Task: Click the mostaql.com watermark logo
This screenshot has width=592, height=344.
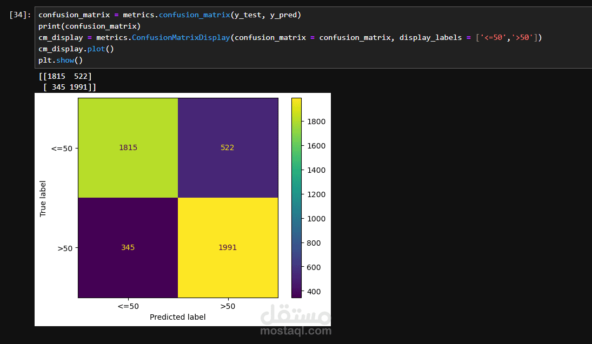Action: coord(295,321)
